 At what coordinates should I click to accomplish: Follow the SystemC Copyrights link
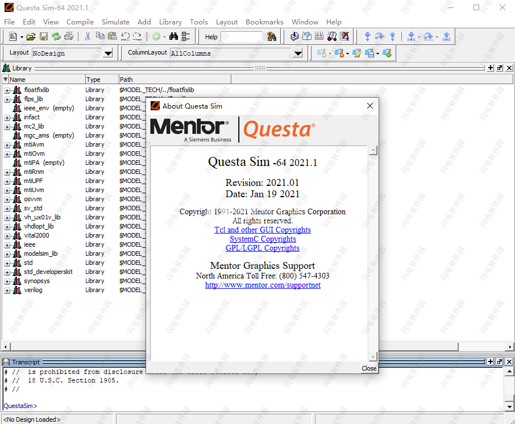pos(263,239)
